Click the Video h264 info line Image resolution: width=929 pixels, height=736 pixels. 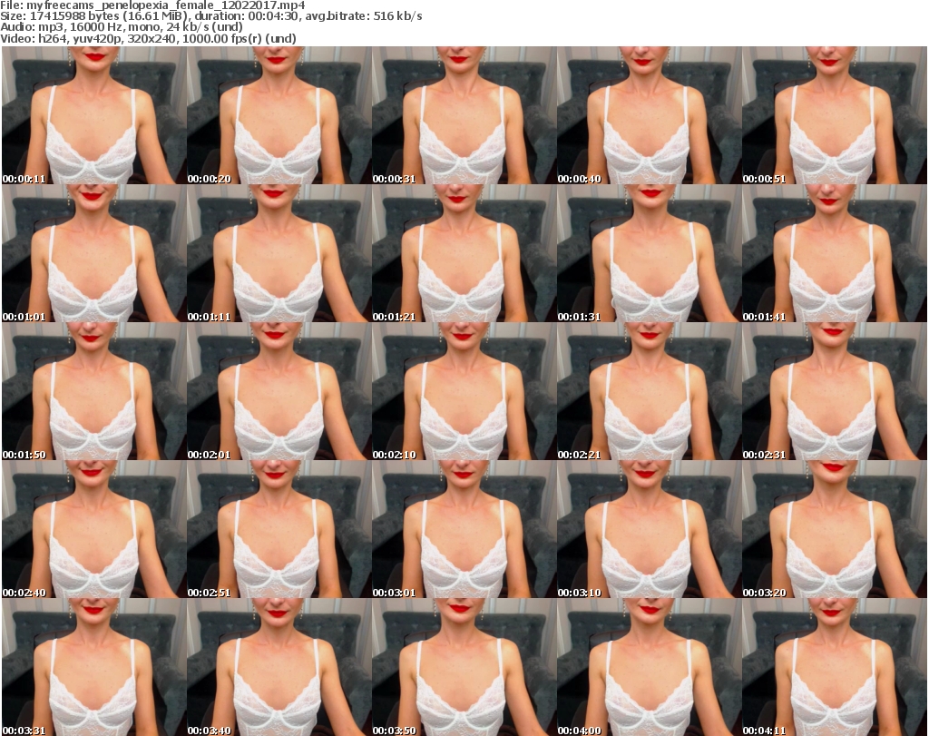click(148, 38)
